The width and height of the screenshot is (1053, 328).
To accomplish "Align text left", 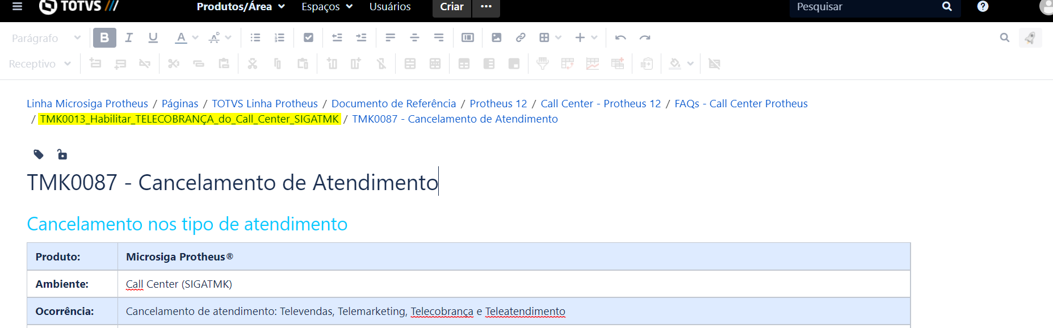I will (390, 37).
